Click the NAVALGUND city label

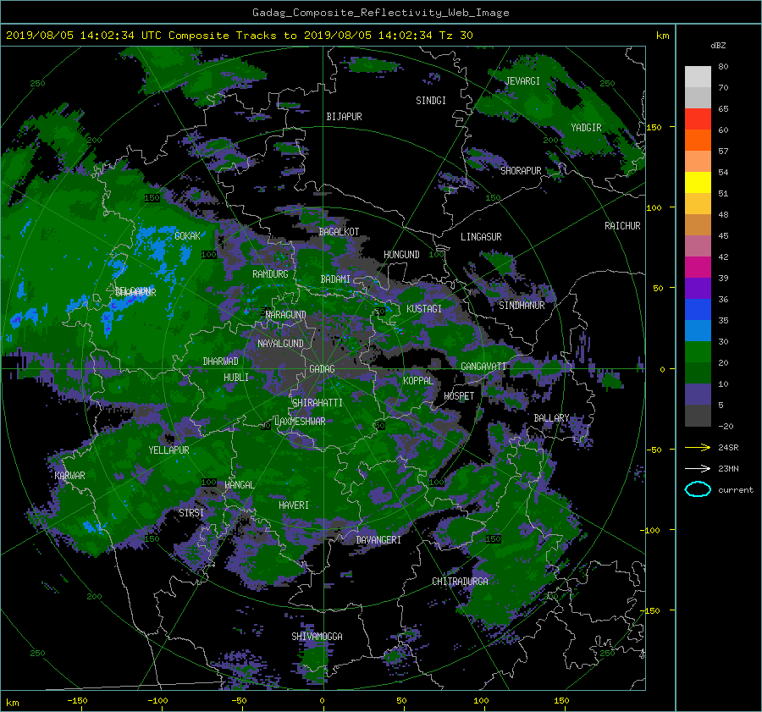pyautogui.click(x=280, y=344)
